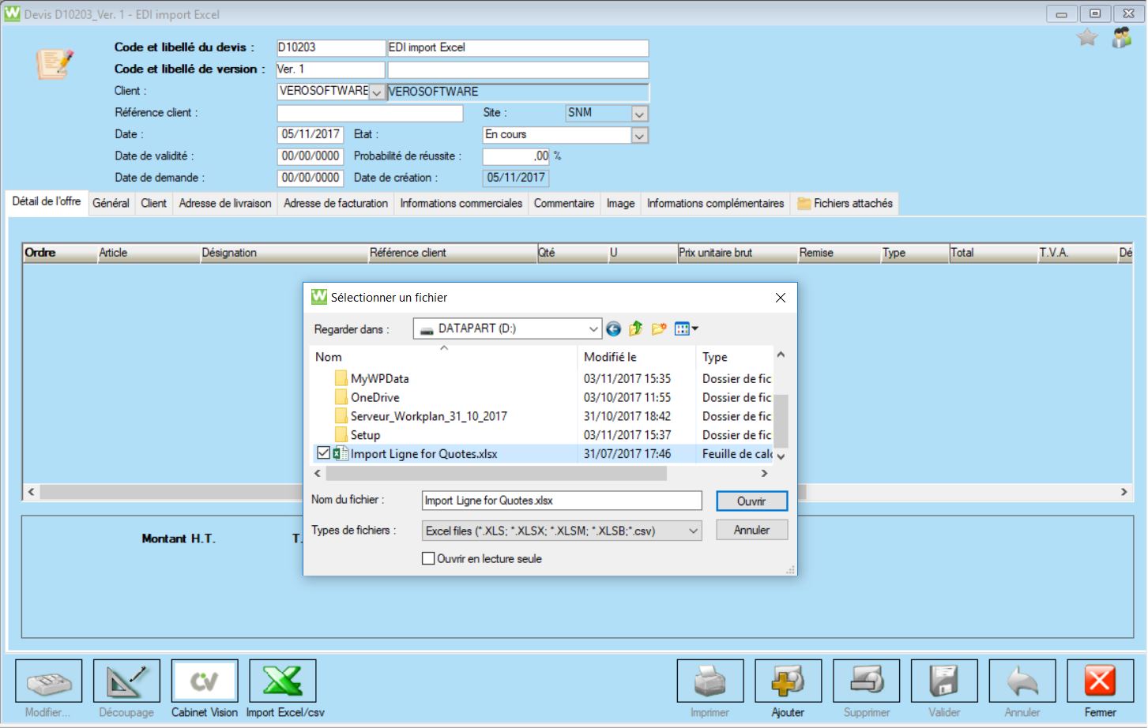
Task: Click Annuler in the file dialog
Action: (x=751, y=530)
